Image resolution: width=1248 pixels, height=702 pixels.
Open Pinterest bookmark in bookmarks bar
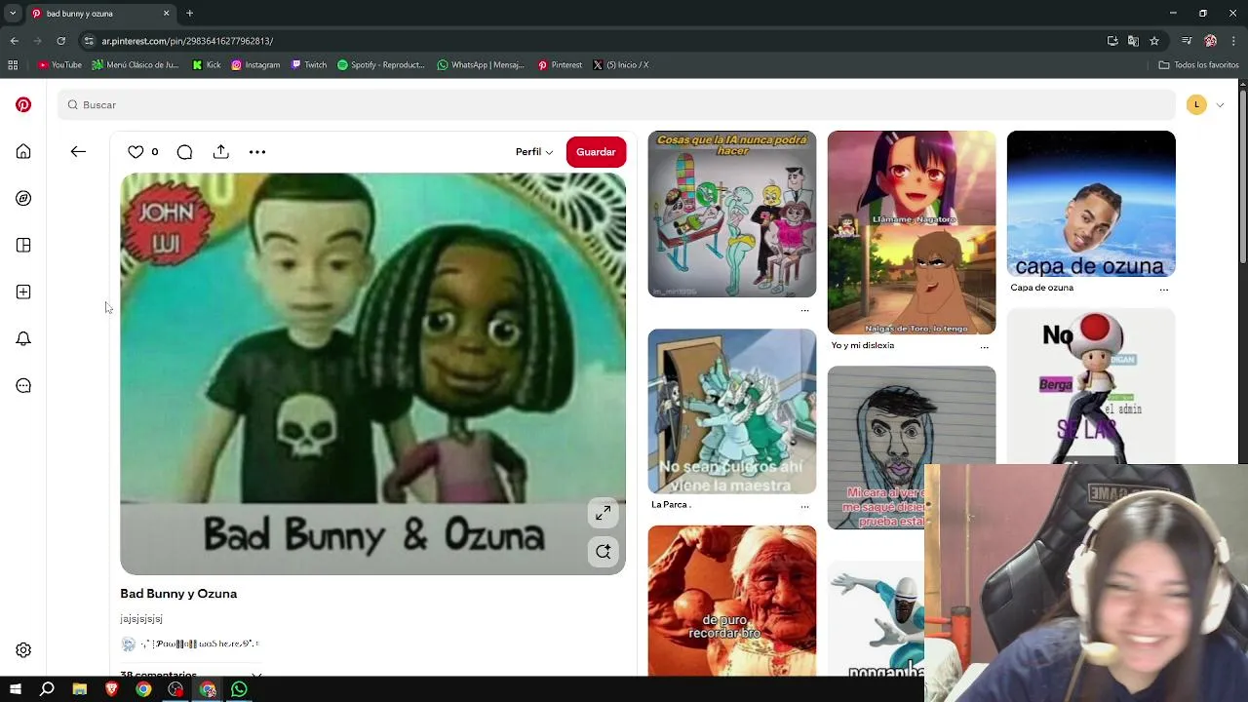560,65
